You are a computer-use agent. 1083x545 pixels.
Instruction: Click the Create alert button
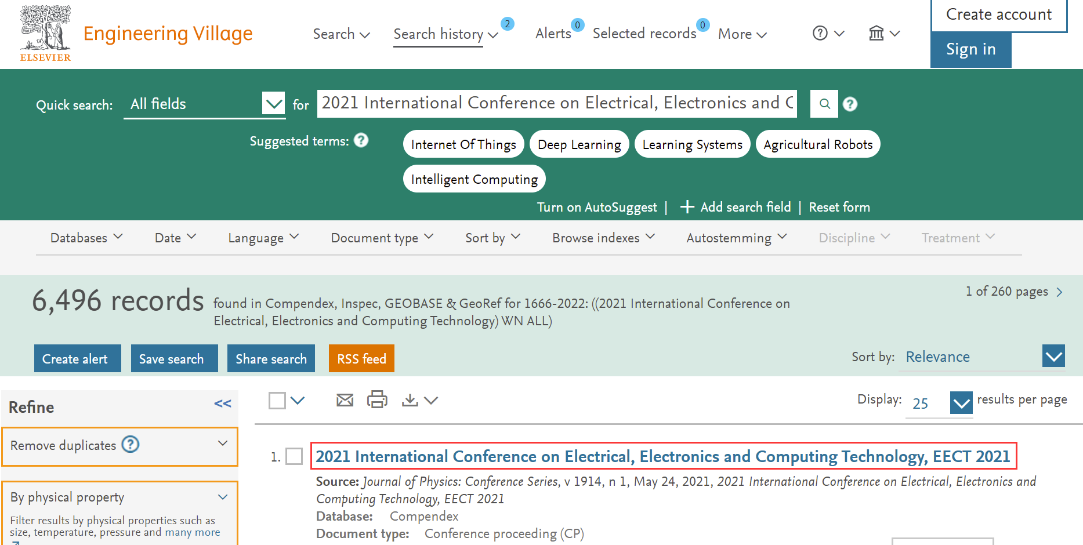click(x=78, y=358)
